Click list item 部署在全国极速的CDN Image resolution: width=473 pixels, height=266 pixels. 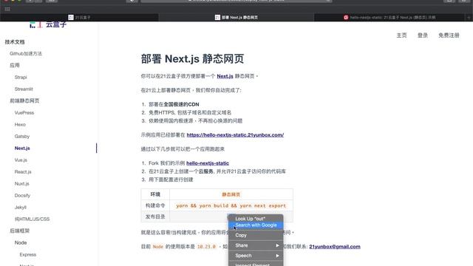[174, 104]
